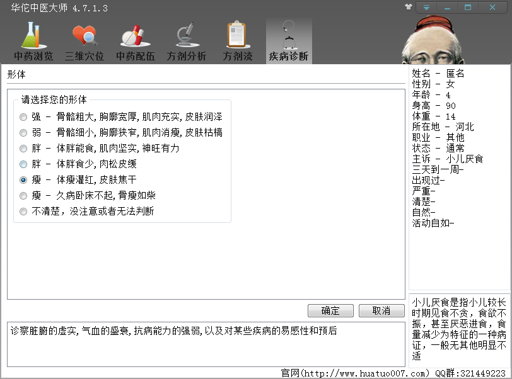
Task: Switch to the 疾病诊断 tab
Action: pos(288,41)
